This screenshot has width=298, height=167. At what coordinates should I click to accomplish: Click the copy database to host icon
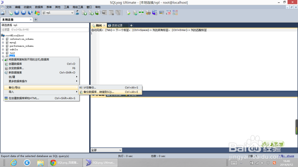[98, 13]
